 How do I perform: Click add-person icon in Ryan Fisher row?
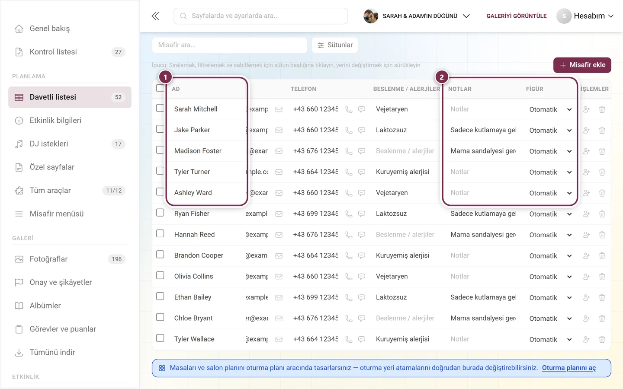point(586,214)
